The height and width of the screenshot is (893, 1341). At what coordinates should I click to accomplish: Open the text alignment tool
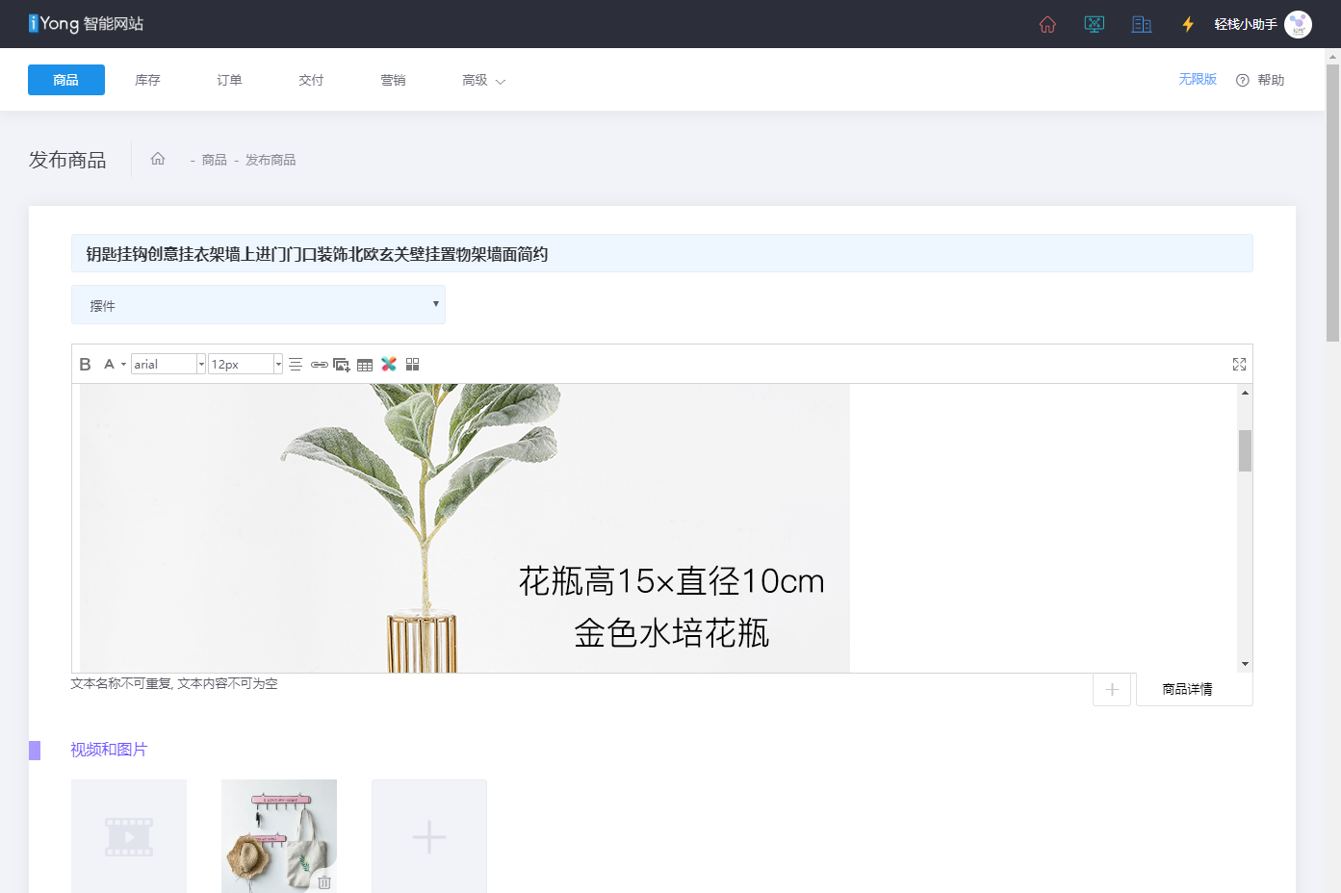(x=296, y=364)
